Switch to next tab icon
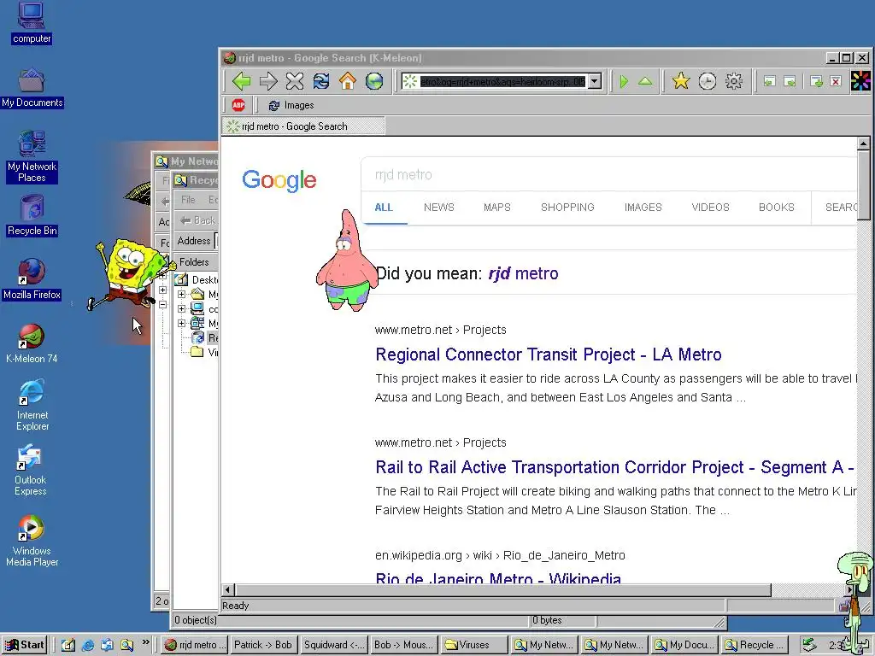Viewport: 875px width, 656px height. tap(790, 81)
